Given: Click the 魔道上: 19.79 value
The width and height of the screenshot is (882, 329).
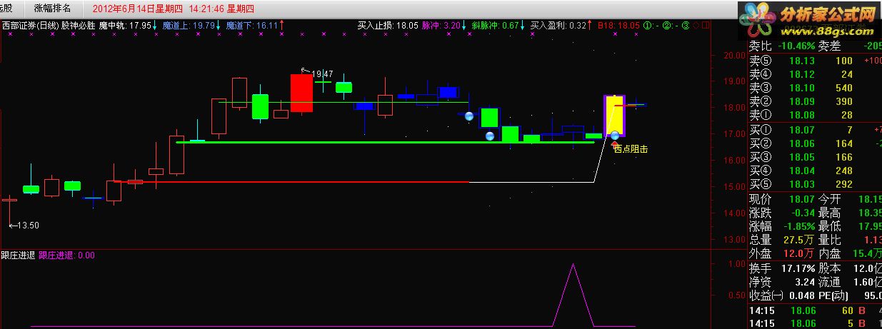Looking at the screenshot, I should tap(189, 25).
